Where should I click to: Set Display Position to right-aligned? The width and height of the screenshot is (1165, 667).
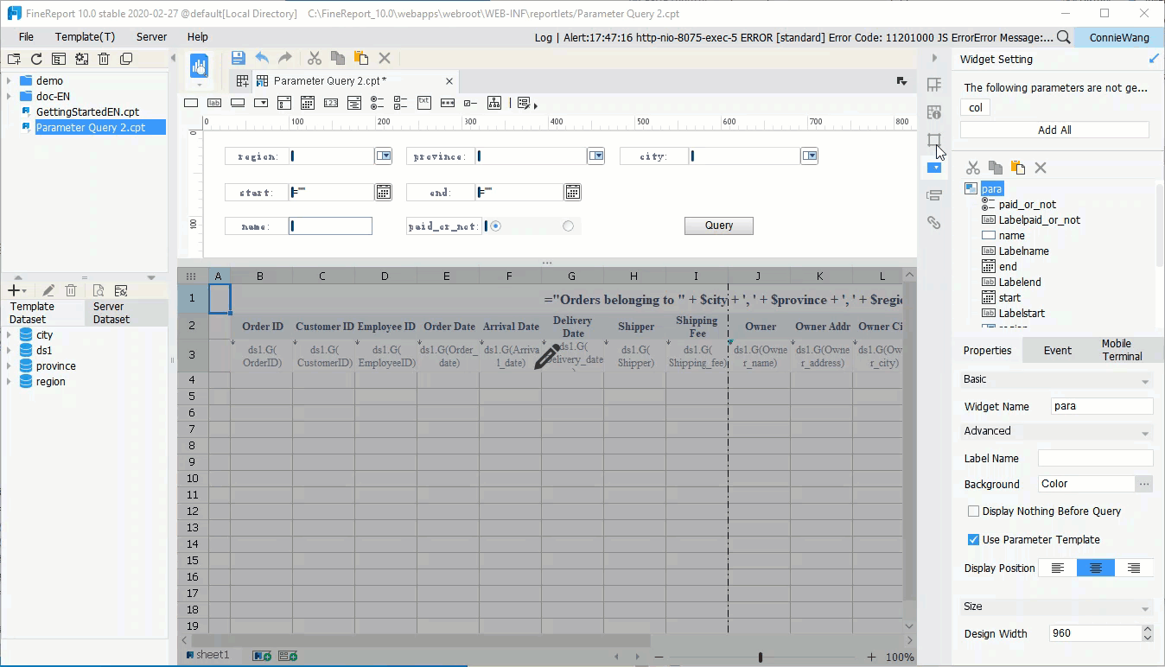1134,569
